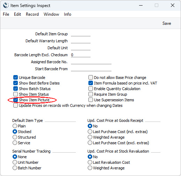Click into the Default Warranty Length field
Image resolution: width=181 pixels, height=176 pixels.
(x=81, y=41)
